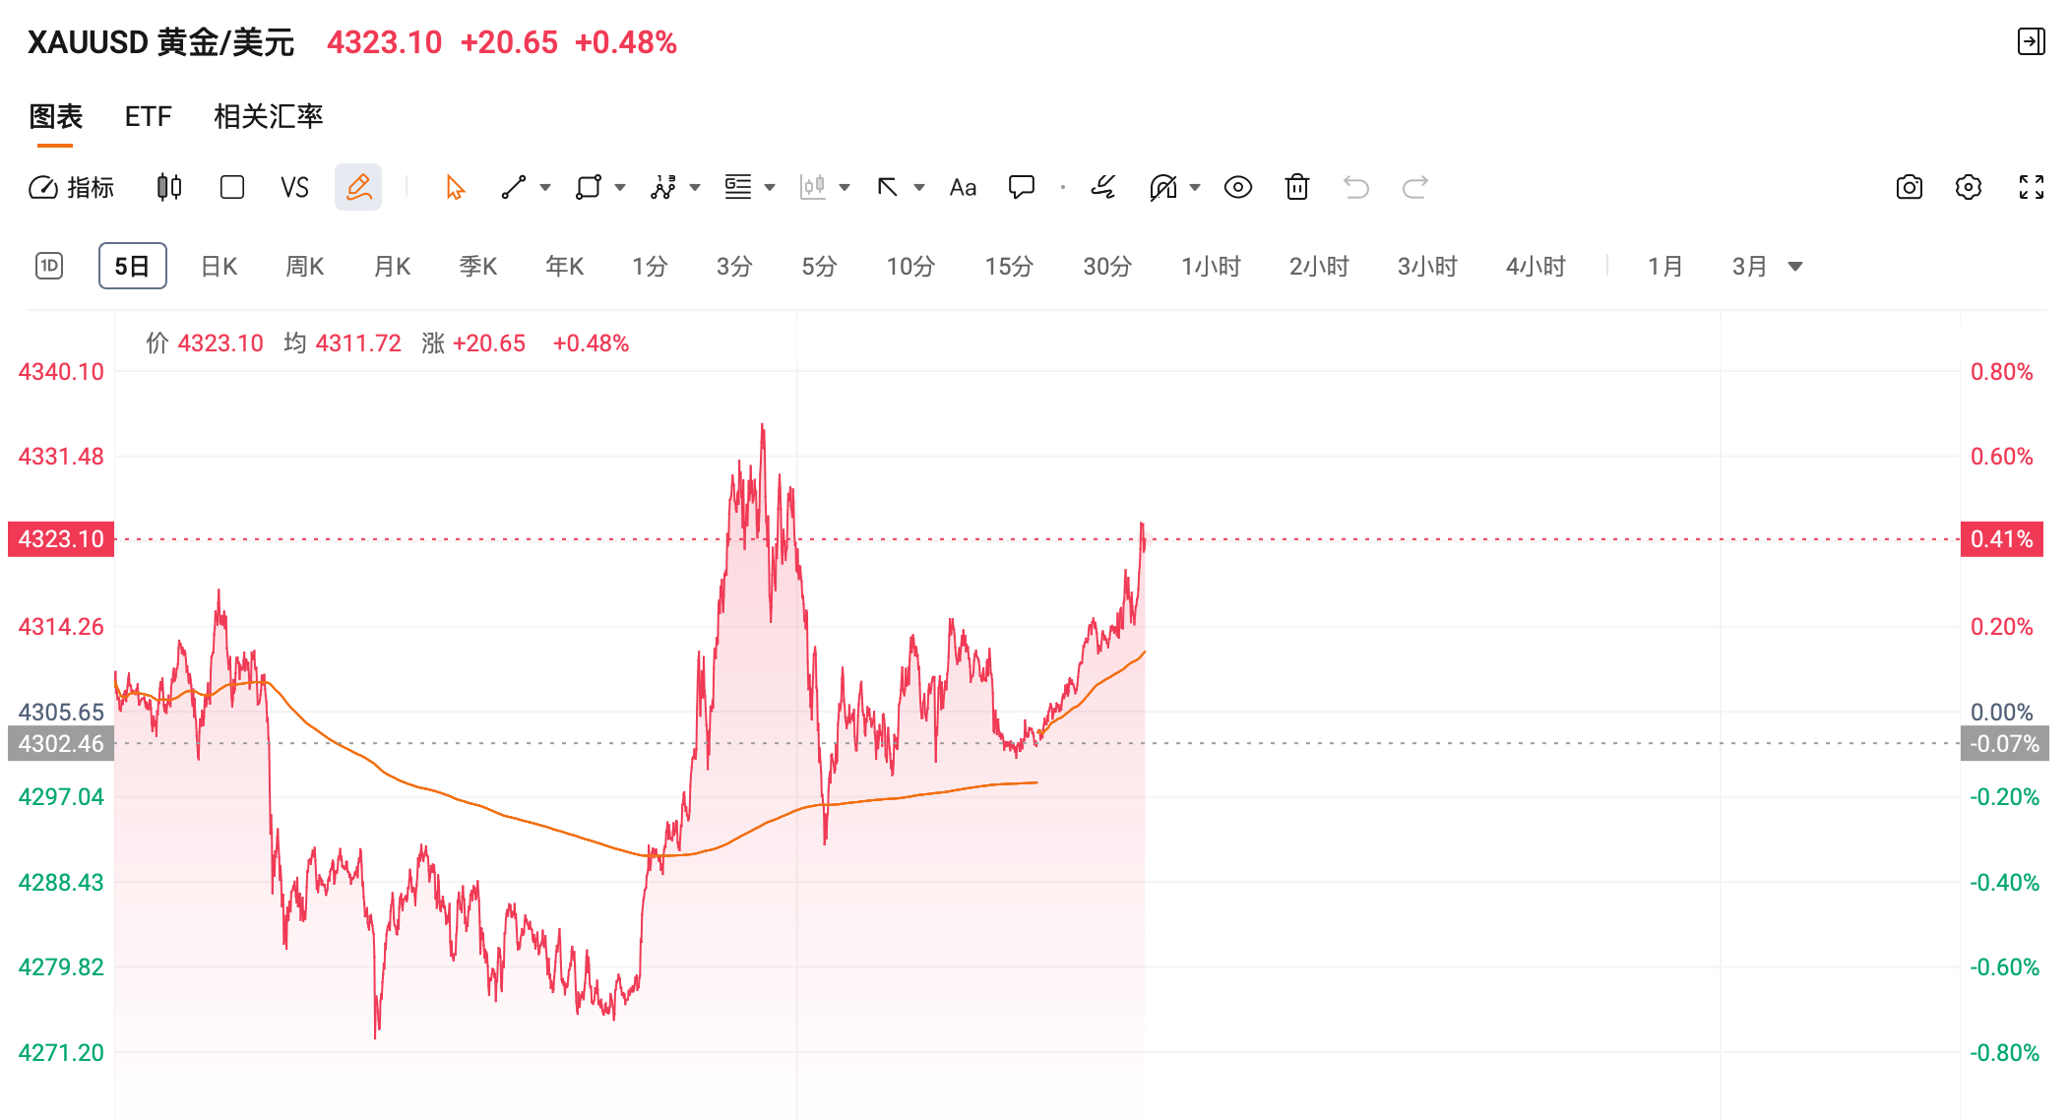
Task: Select the trendline drawing tool
Action: (x=513, y=187)
